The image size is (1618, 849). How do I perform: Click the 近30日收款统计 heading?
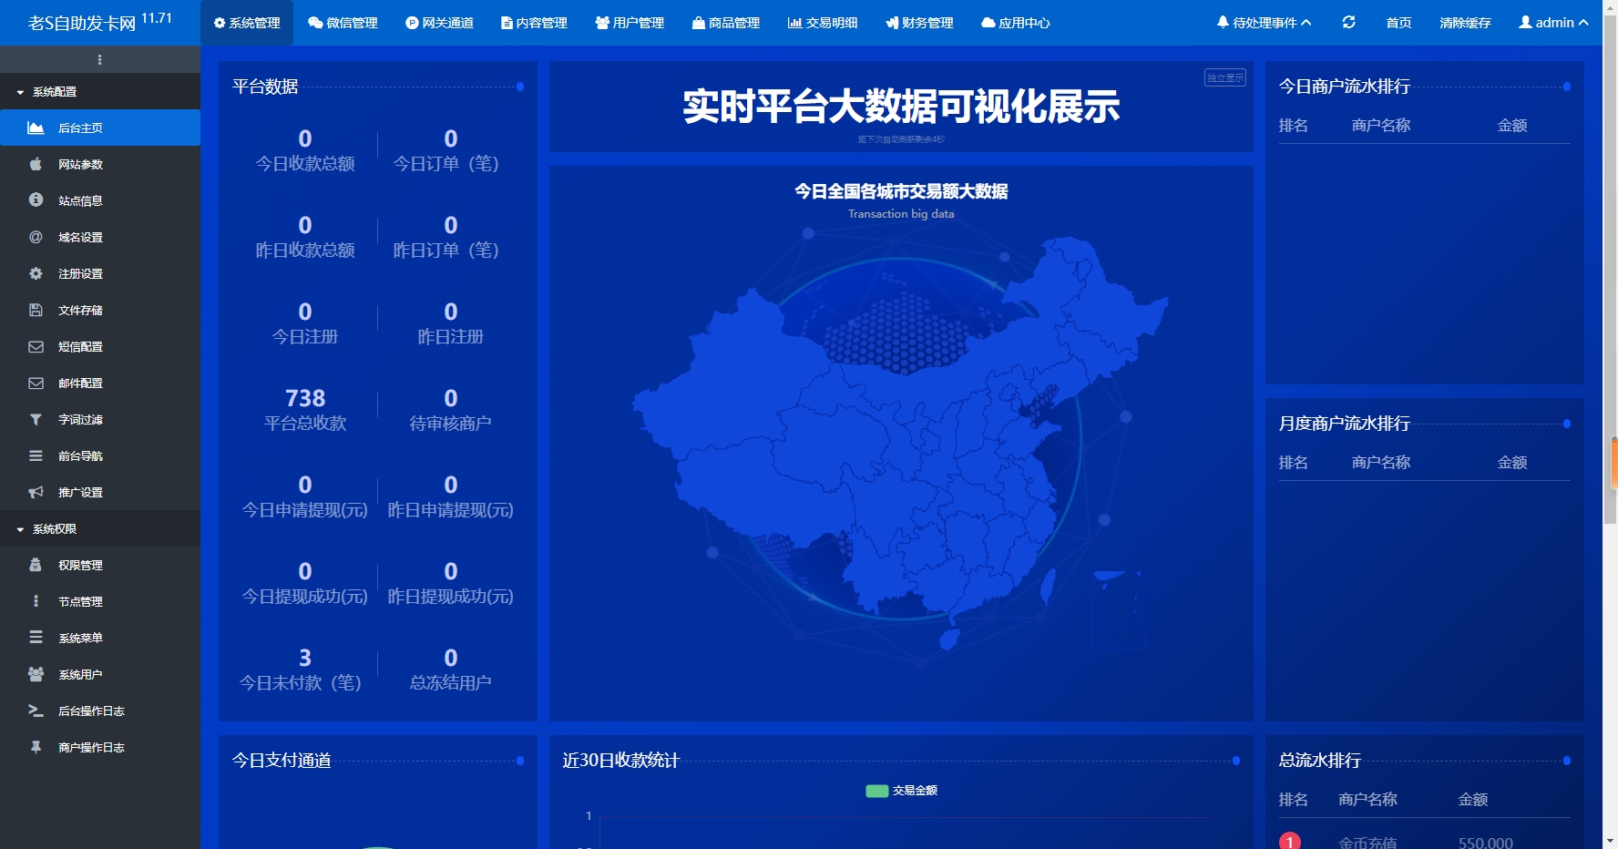click(x=621, y=761)
